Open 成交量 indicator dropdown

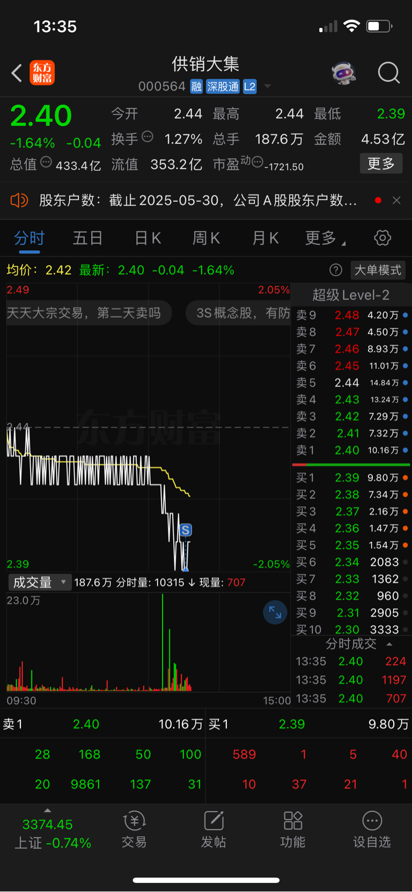pyautogui.click(x=40, y=582)
